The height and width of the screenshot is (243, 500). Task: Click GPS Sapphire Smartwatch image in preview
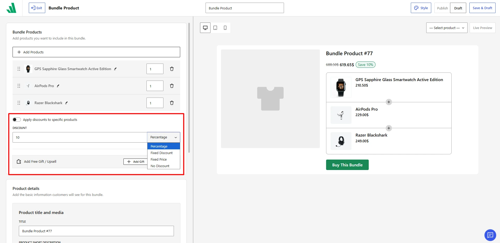point(341,87)
